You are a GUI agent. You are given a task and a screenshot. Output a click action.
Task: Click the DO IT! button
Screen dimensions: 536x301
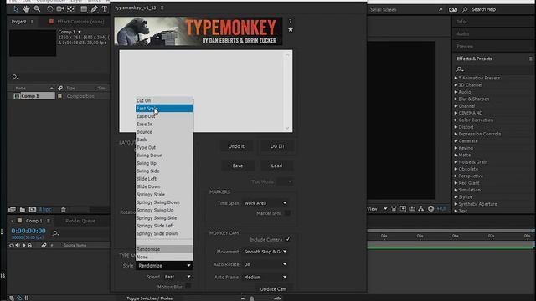[277, 146]
